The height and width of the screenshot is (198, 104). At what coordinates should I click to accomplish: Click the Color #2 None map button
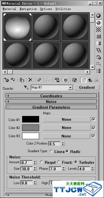[x=67, y=128]
